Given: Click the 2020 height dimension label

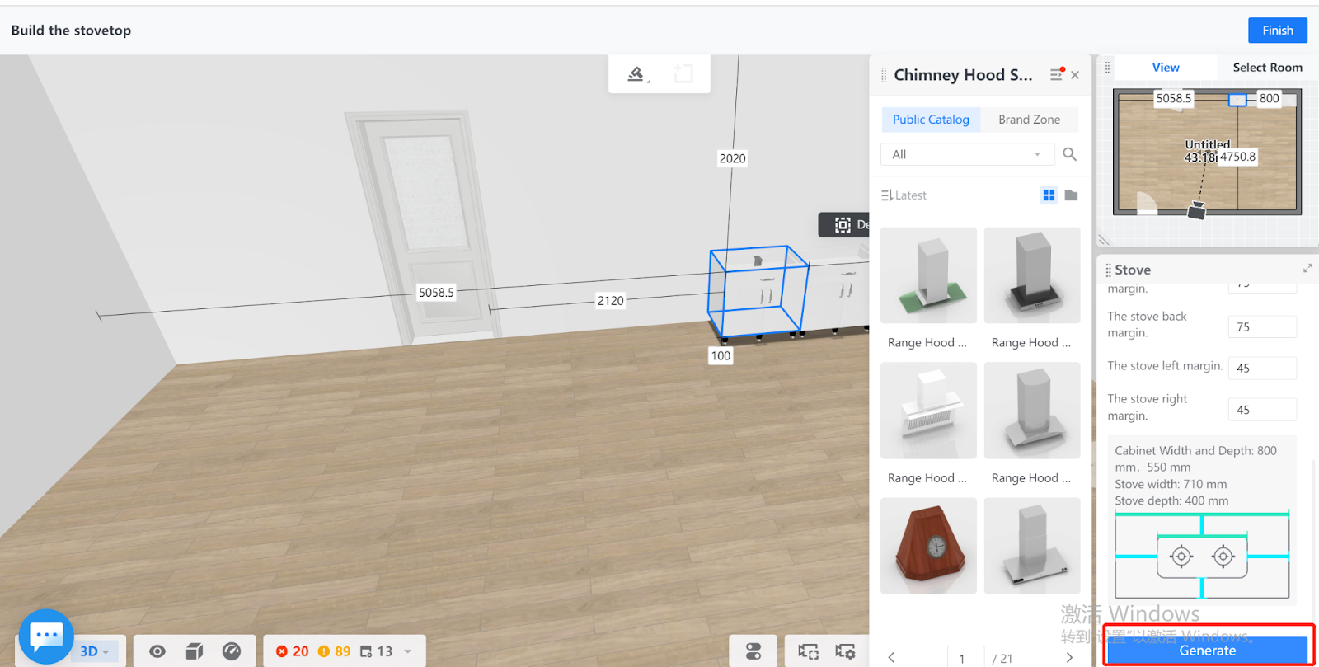Looking at the screenshot, I should pos(732,158).
